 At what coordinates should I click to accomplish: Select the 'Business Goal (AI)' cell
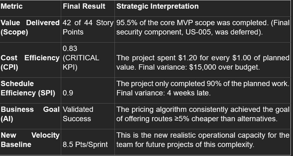coord(30,114)
